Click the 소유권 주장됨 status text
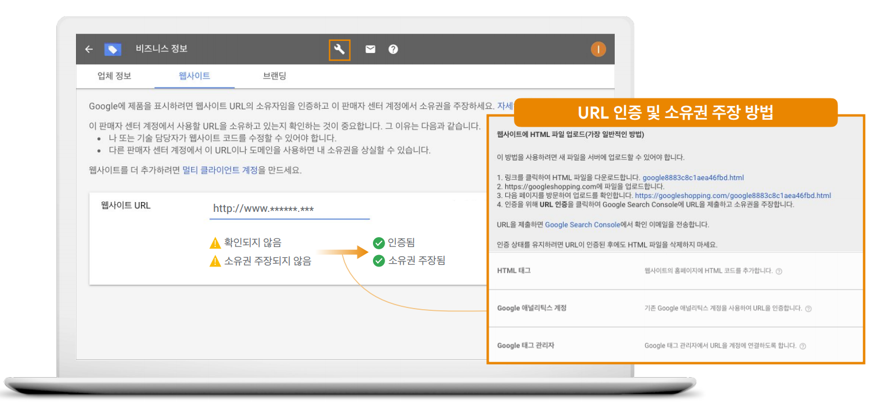 [417, 261]
